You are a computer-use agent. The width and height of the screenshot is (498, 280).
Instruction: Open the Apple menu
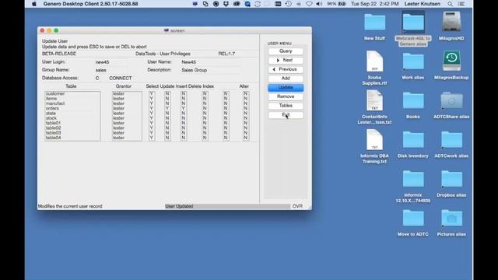pos(34,4)
